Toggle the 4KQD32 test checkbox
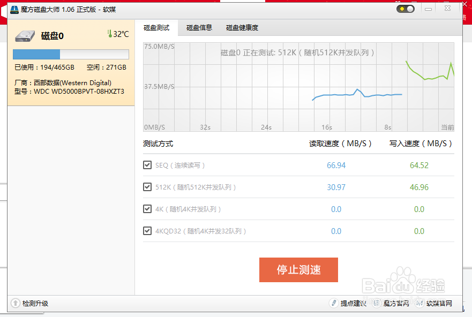Image resolution: width=472 pixels, height=317 pixels. point(147,231)
